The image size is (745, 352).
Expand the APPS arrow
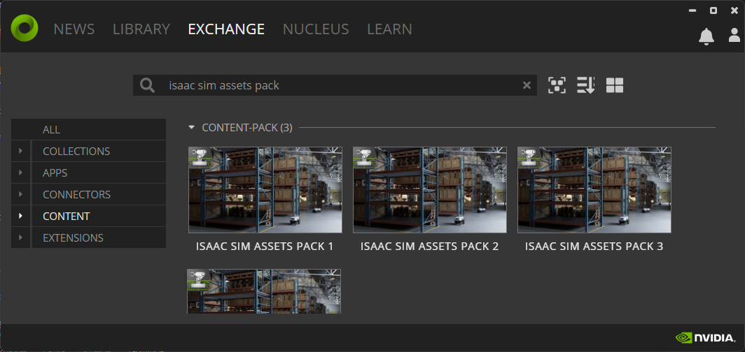(20, 173)
